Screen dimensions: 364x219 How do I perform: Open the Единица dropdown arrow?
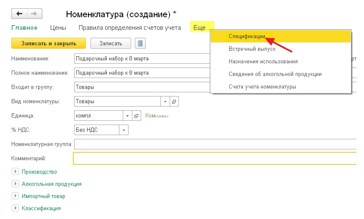pos(127,116)
